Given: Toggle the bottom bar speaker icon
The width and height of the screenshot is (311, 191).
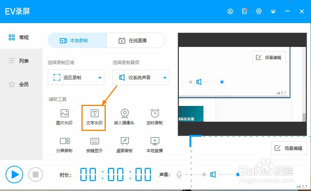Looking at the screenshot, I should click(213, 175).
